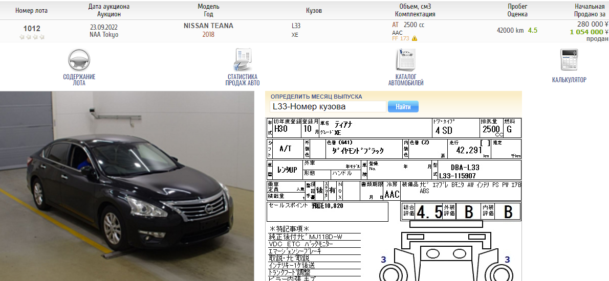
Task: Click the NAA Tokyo auction name
Action: point(104,35)
